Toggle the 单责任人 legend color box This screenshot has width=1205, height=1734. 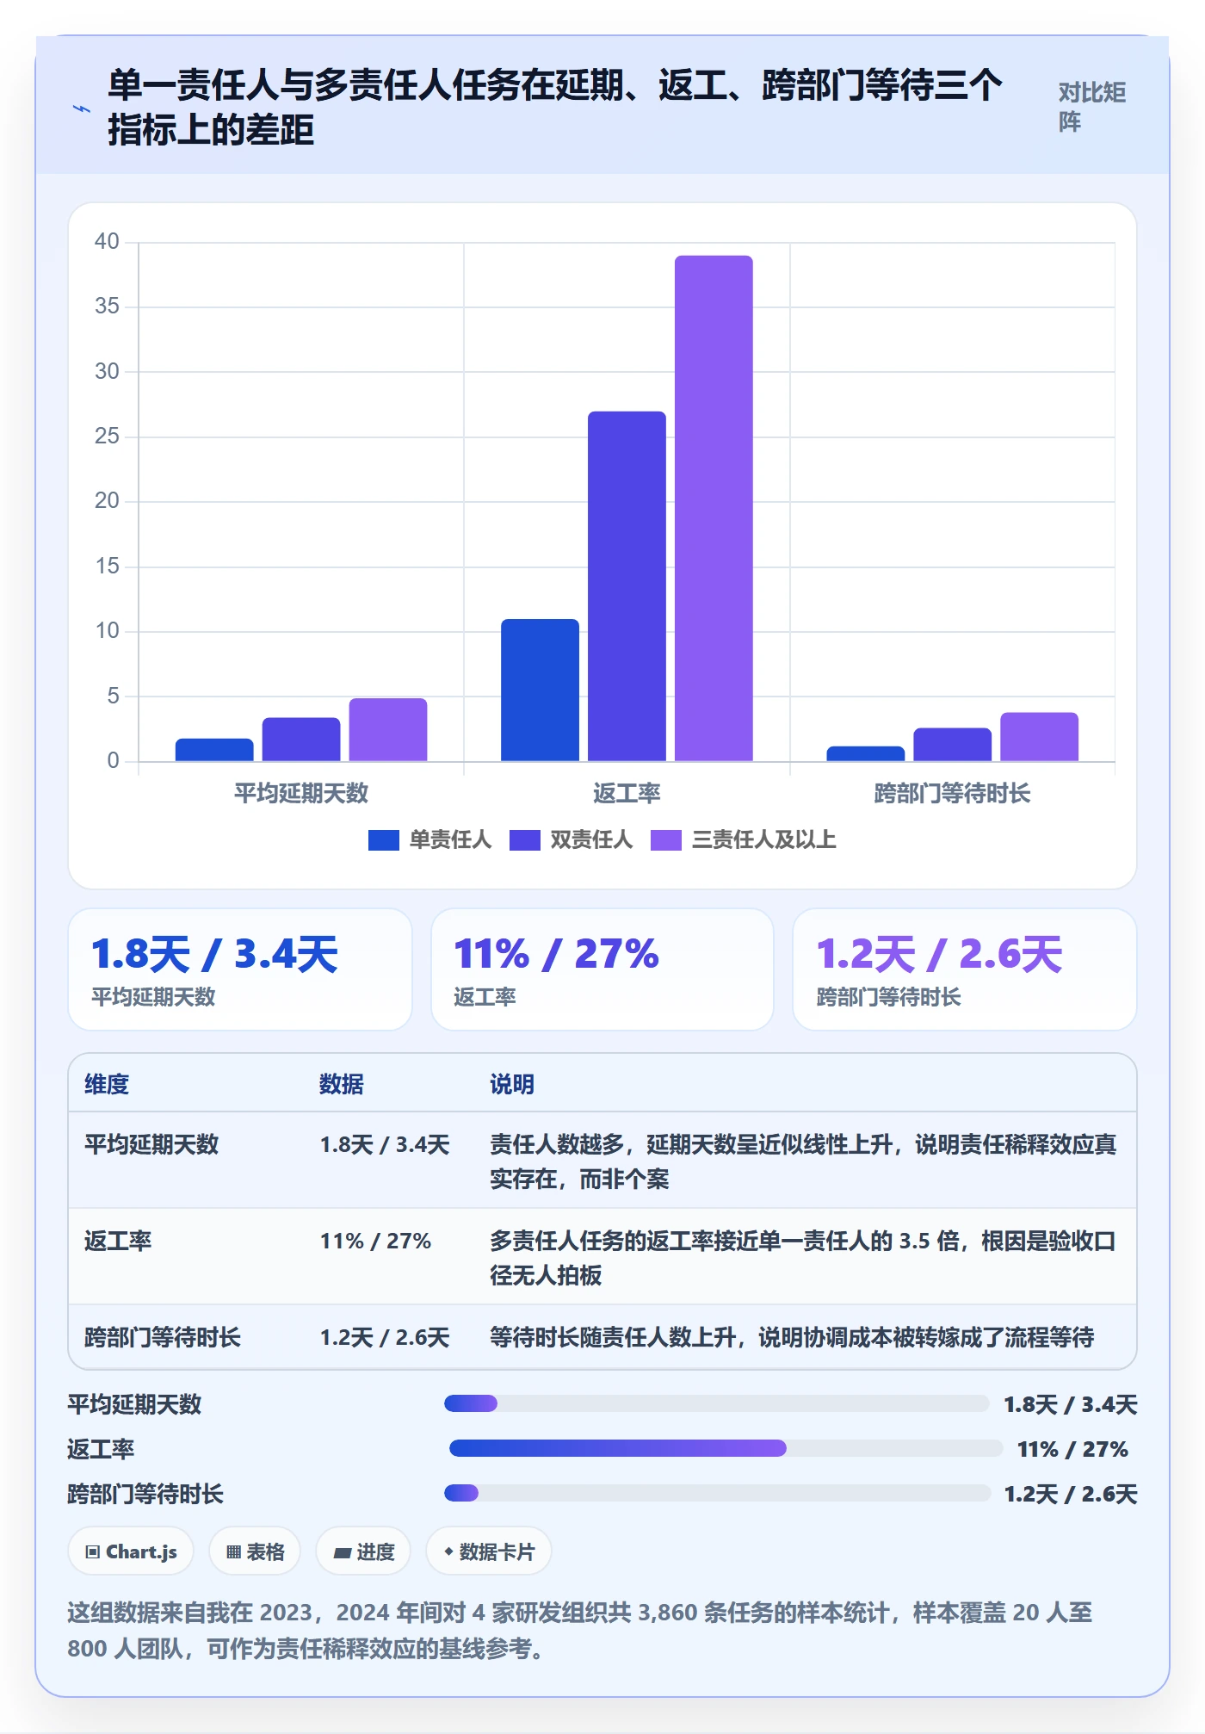click(383, 840)
